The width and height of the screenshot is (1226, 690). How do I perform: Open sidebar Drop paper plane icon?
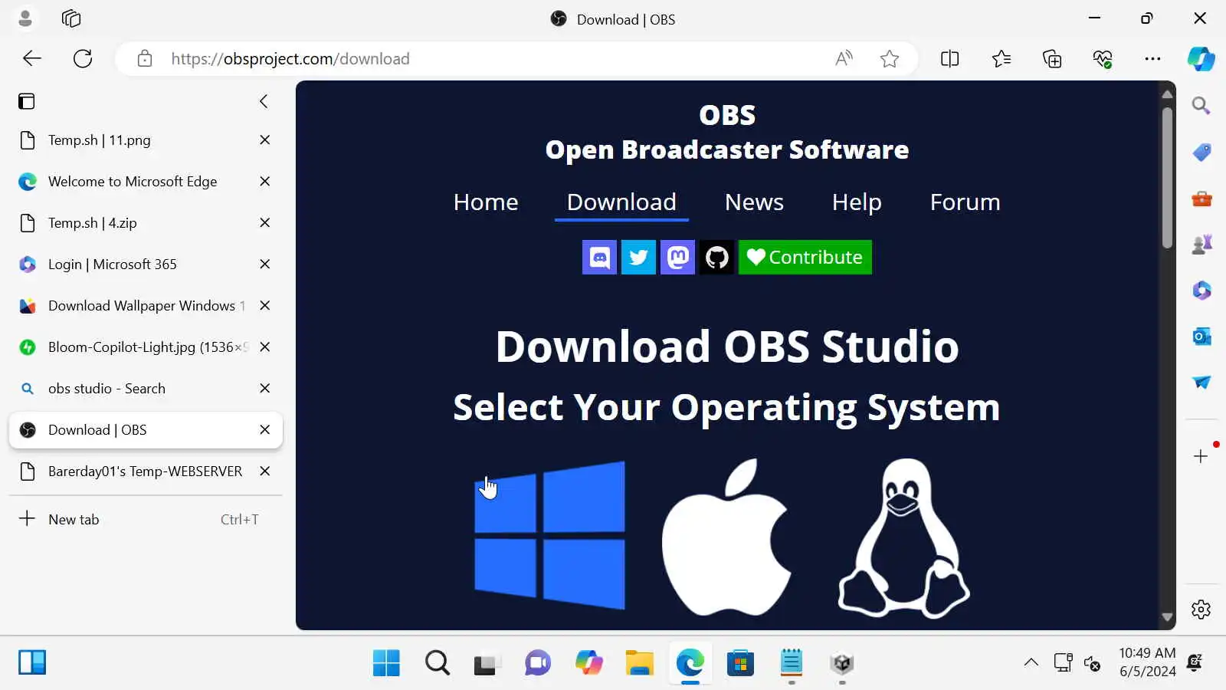coord(1201,382)
